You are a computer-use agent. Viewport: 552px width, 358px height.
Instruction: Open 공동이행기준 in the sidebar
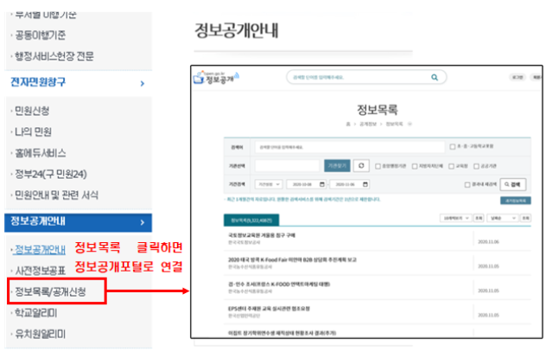point(40,35)
